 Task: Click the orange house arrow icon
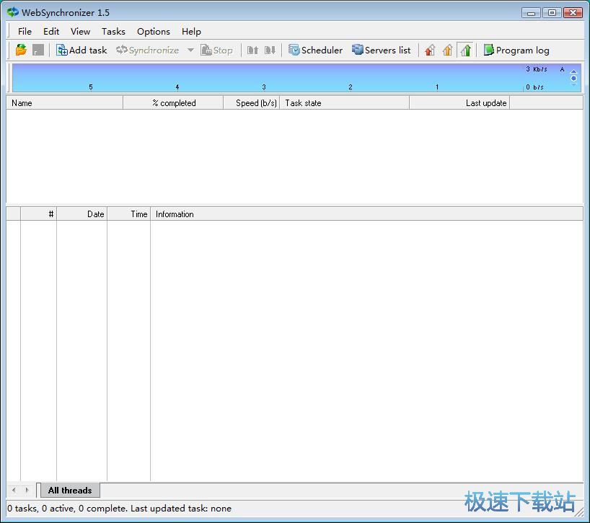coord(447,50)
